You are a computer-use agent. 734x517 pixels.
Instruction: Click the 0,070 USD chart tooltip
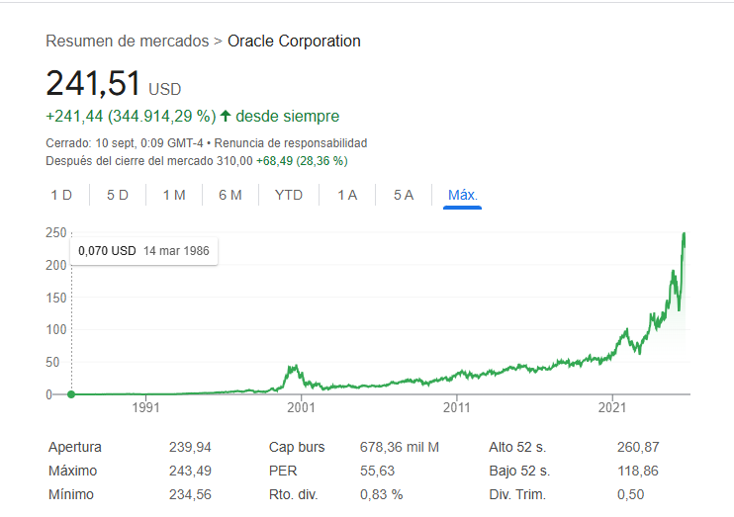click(143, 251)
